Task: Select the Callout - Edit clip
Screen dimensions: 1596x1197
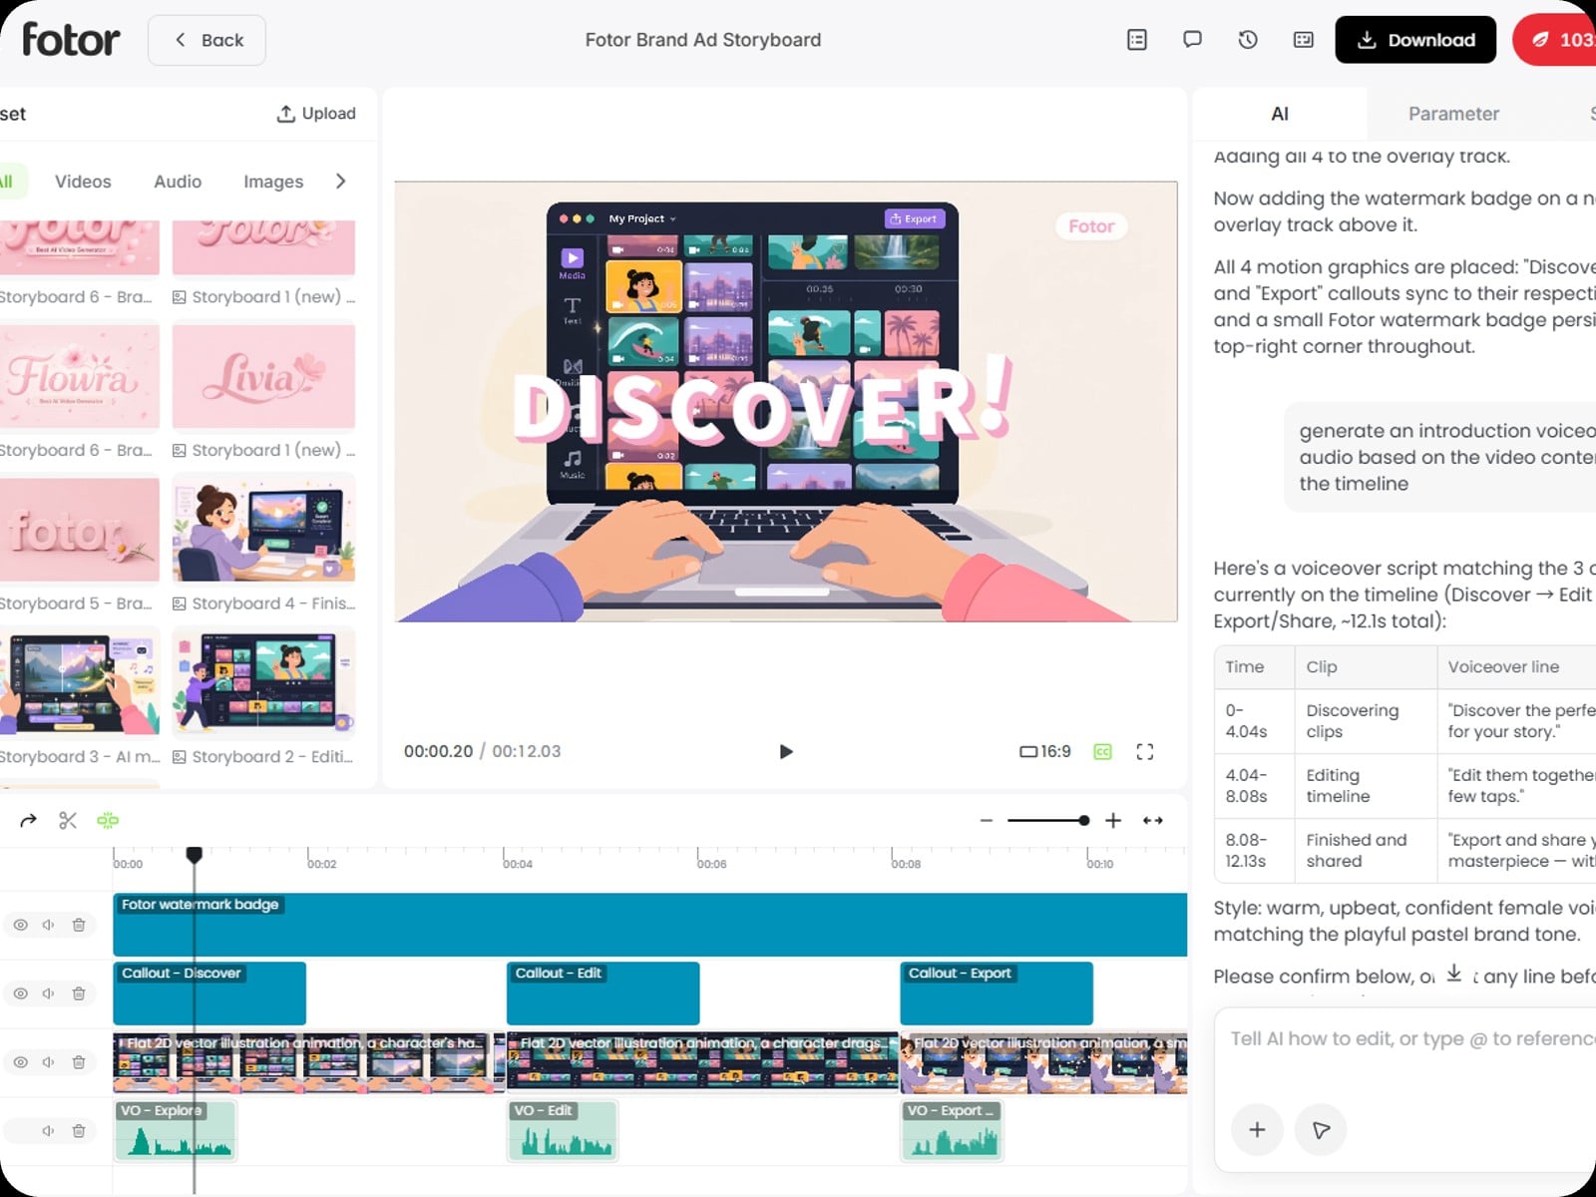Action: click(602, 994)
